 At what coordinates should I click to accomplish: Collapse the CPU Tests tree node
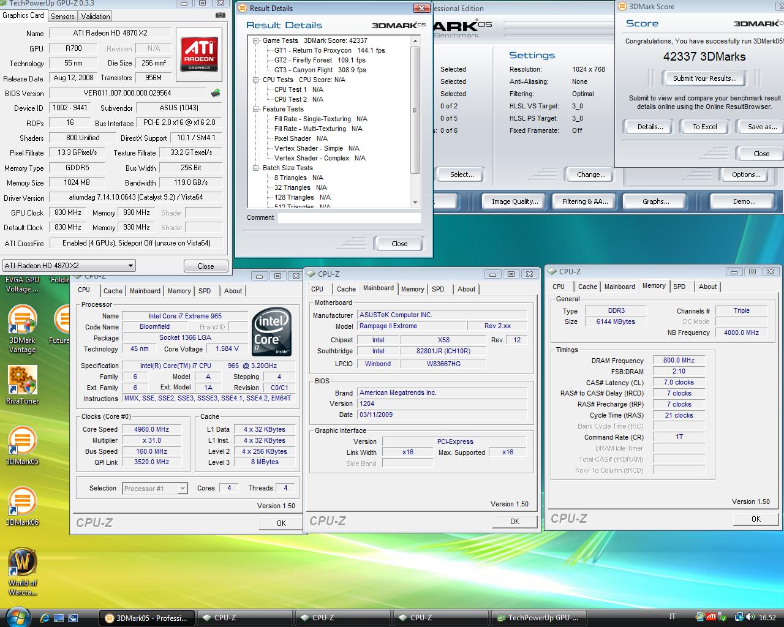[x=256, y=80]
